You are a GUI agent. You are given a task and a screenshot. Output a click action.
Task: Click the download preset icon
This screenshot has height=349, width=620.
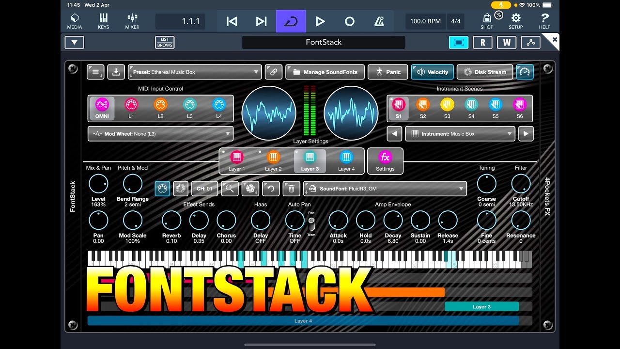click(116, 72)
